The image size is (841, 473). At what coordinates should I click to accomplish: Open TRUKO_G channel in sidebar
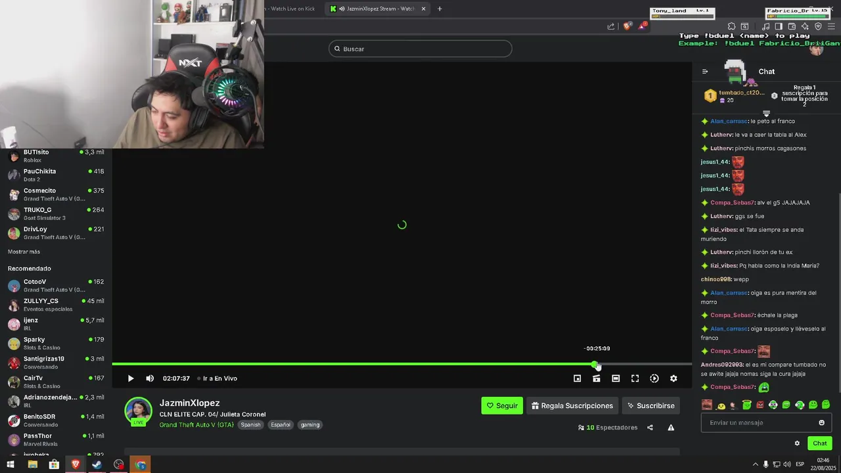coord(56,214)
